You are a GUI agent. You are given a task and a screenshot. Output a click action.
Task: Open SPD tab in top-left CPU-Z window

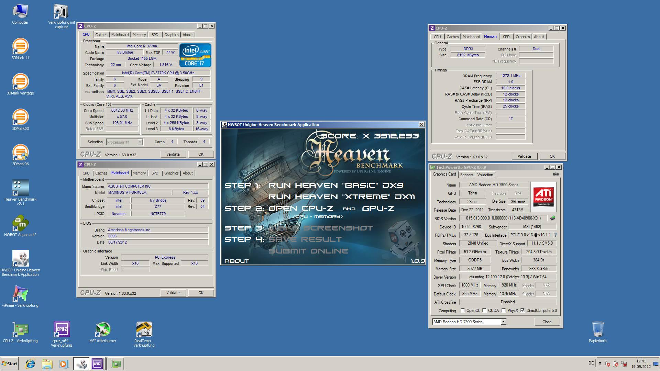click(155, 35)
